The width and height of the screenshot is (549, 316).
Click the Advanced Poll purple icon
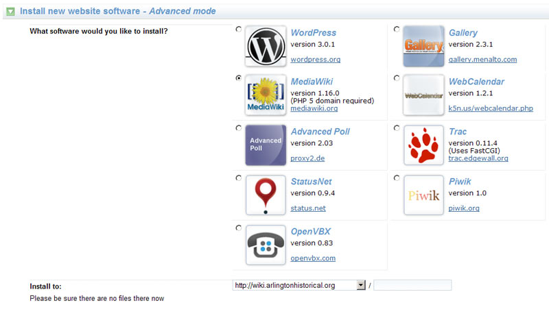(266, 145)
